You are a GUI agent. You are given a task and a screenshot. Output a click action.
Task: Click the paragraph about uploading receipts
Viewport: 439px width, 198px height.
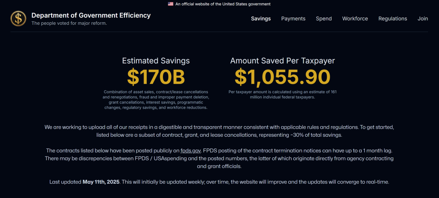(x=219, y=131)
